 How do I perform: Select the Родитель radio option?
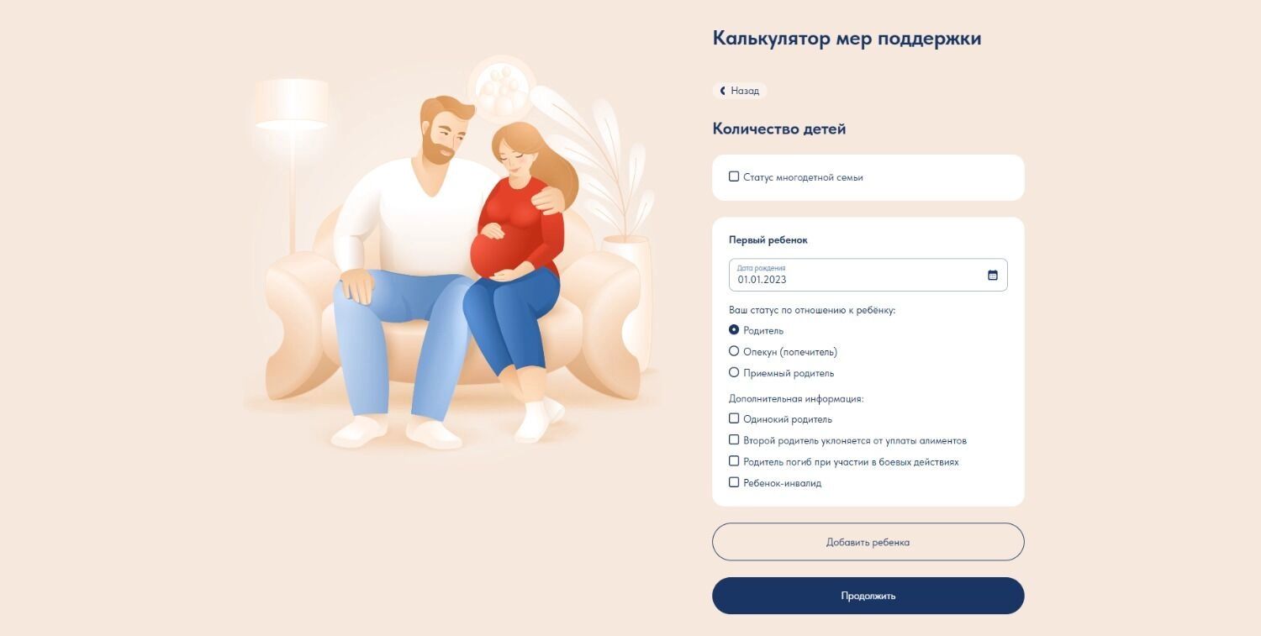(734, 329)
